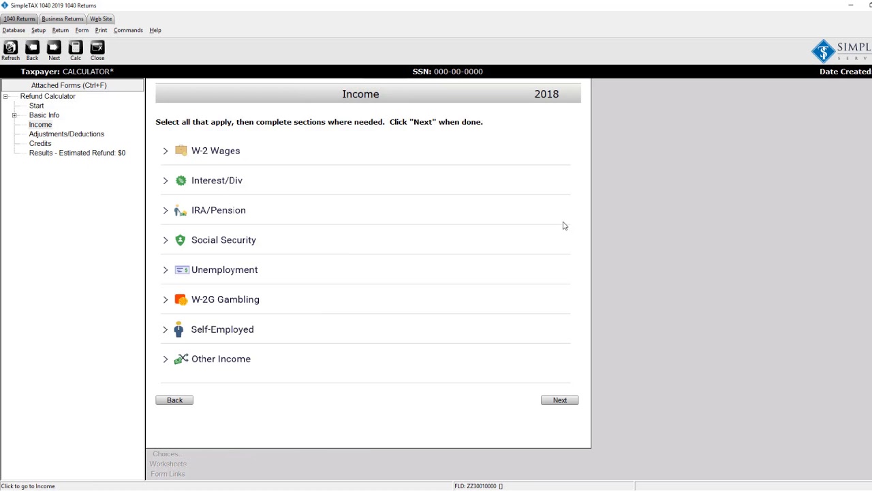The image size is (872, 491).
Task: Expand the Basic Info tree node
Action: 14,115
